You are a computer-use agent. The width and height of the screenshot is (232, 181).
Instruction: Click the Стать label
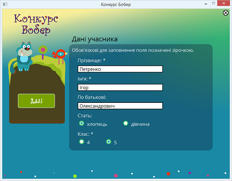coord(85,116)
